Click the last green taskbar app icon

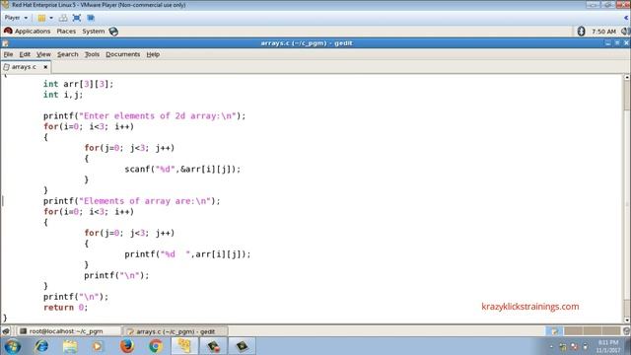coord(242,346)
